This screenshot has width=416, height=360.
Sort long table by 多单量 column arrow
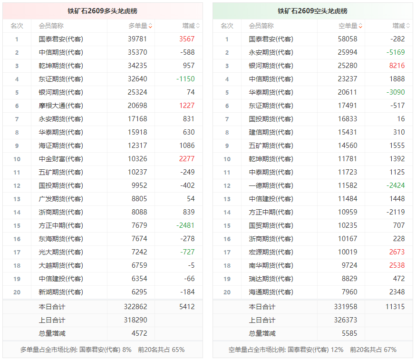[151, 26]
